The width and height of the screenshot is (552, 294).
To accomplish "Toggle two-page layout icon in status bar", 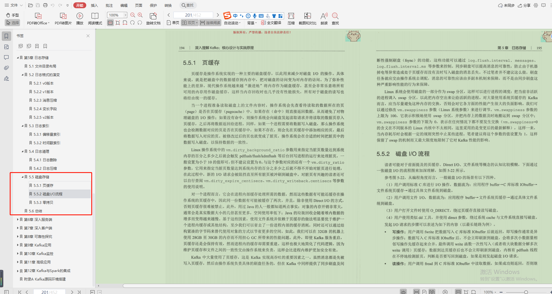I will pos(432,292).
